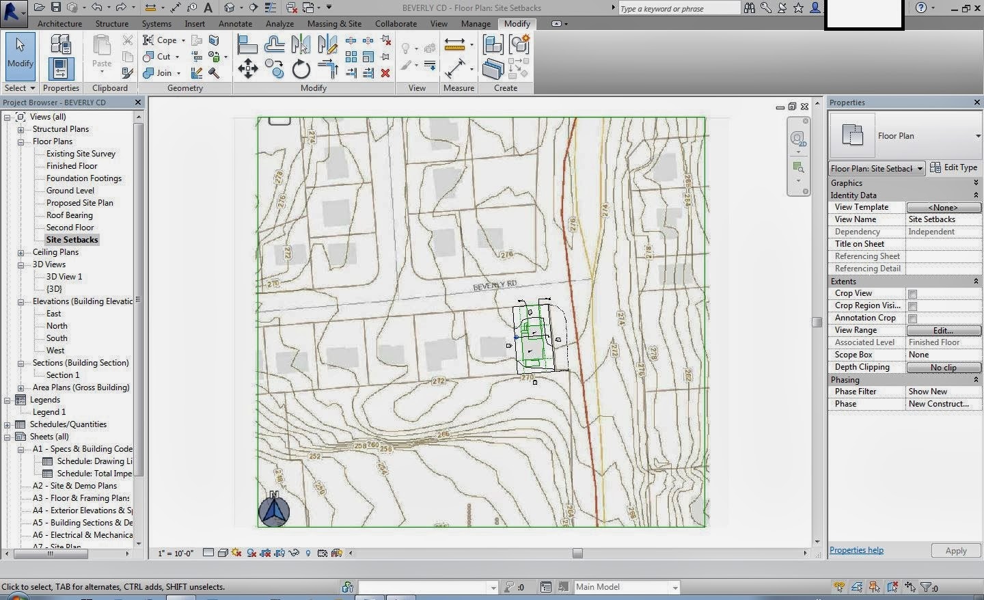Click the 1" = 10'-0" scale control
This screenshot has width=984, height=600.
tap(174, 552)
